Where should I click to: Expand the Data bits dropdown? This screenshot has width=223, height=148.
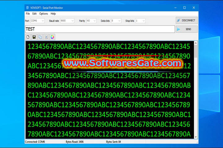(116, 21)
